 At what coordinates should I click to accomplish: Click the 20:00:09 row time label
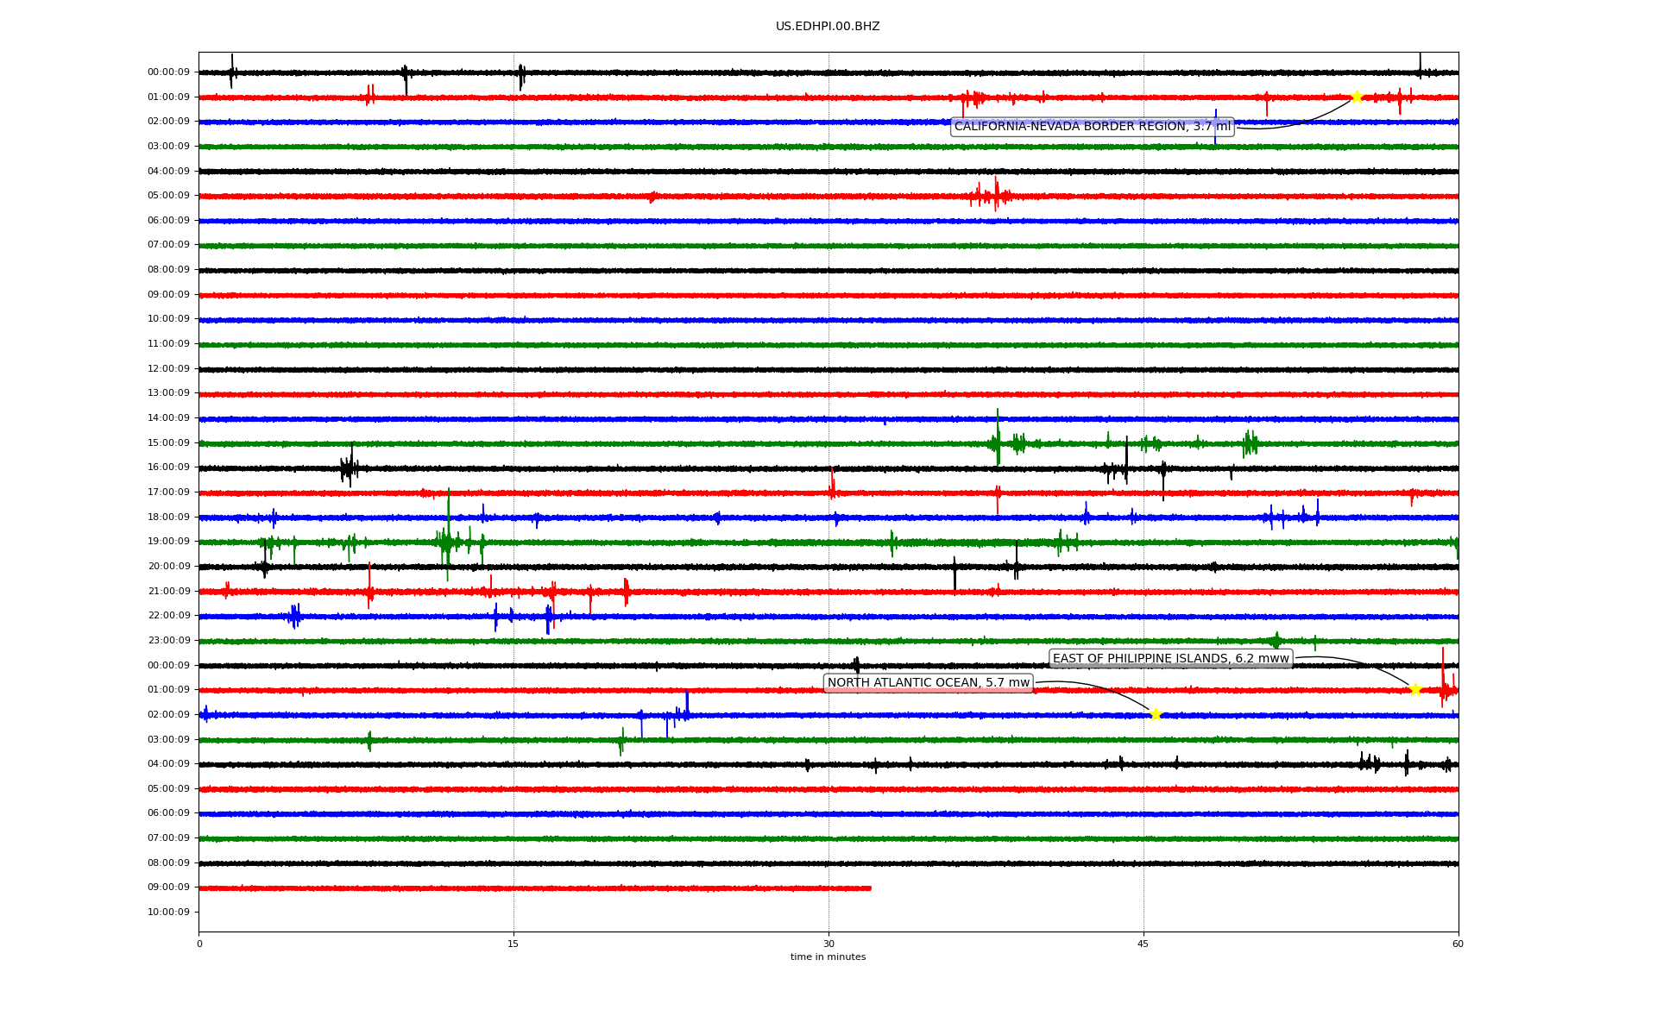[168, 567]
